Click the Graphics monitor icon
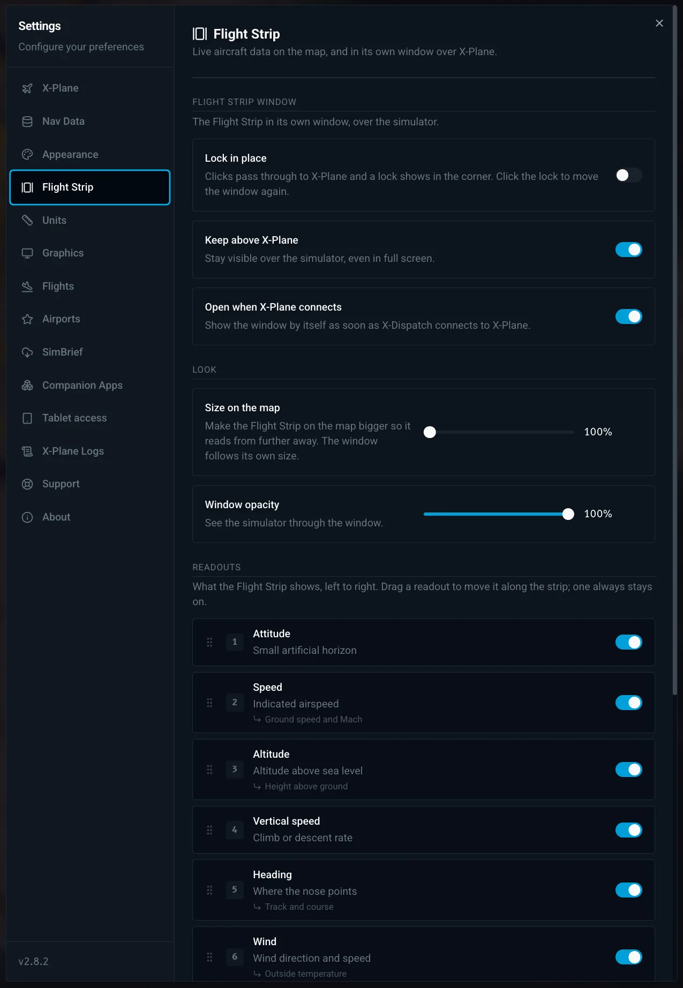 [27, 253]
